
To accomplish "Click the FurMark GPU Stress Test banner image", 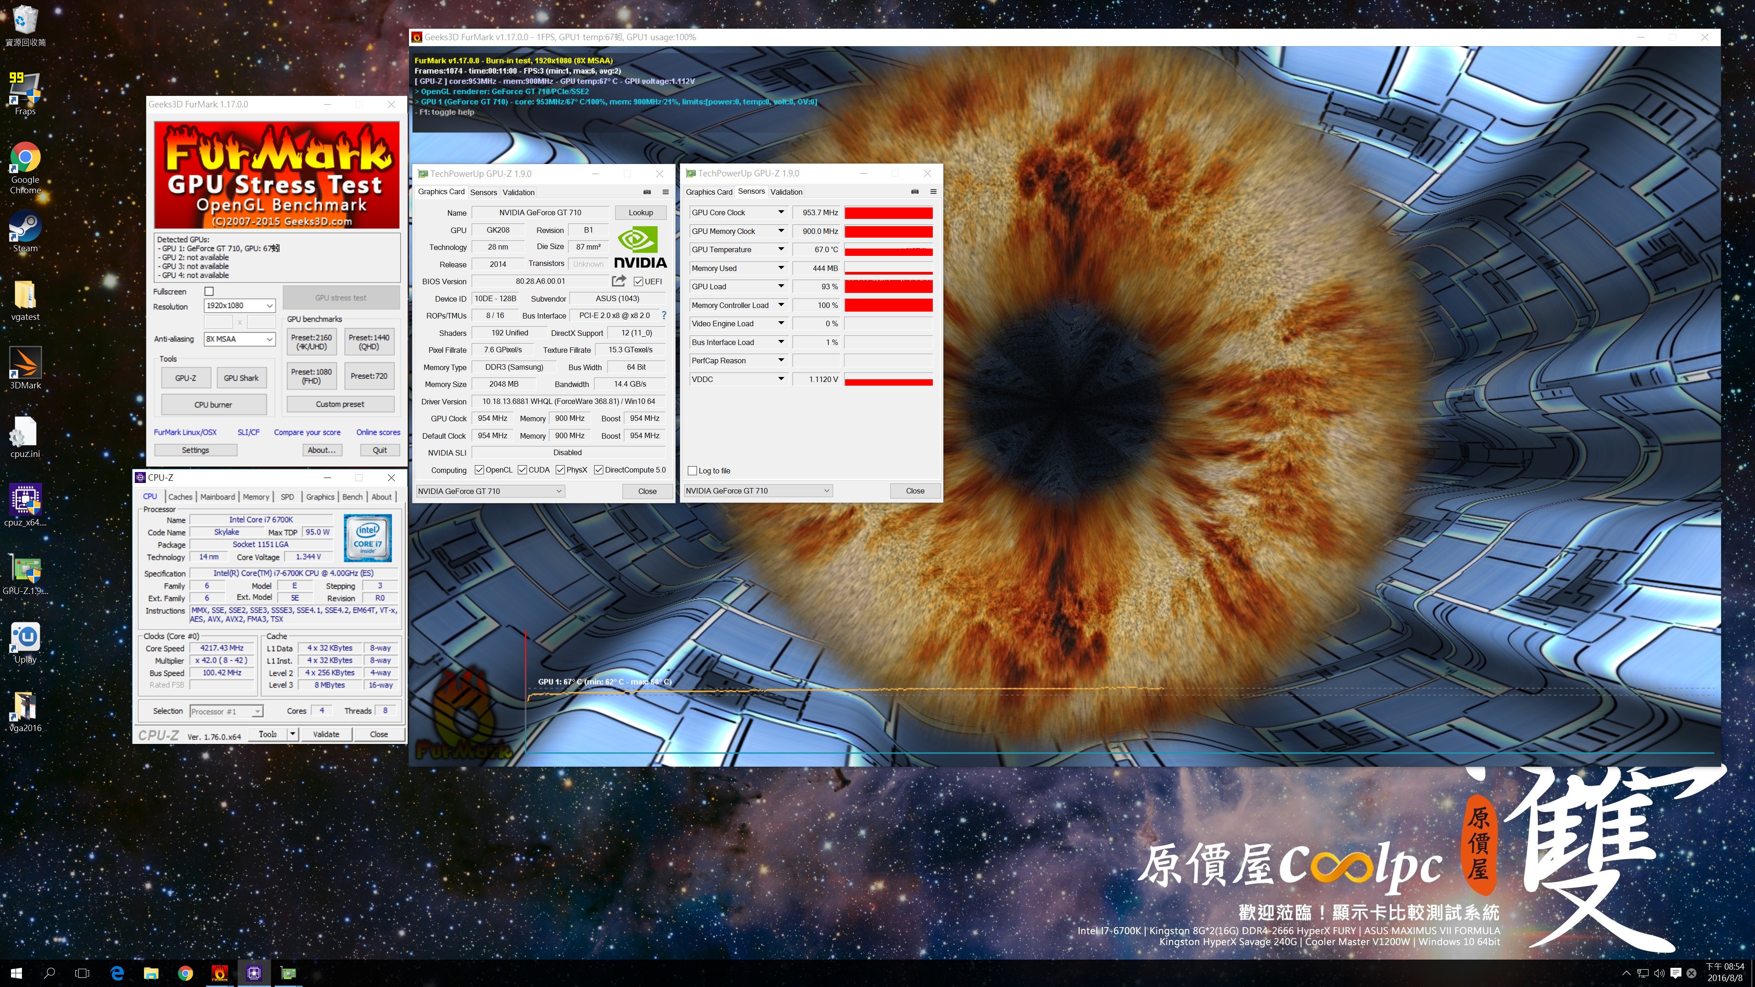I will (x=277, y=175).
